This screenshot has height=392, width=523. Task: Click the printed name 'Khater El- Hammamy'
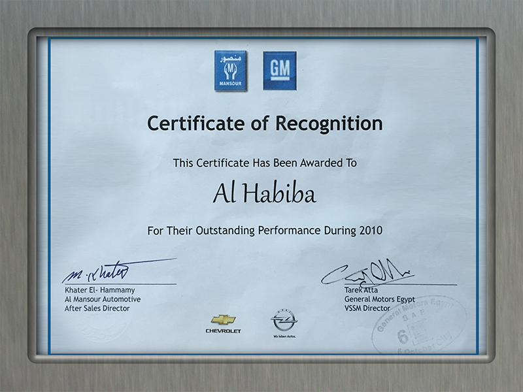tap(99, 291)
